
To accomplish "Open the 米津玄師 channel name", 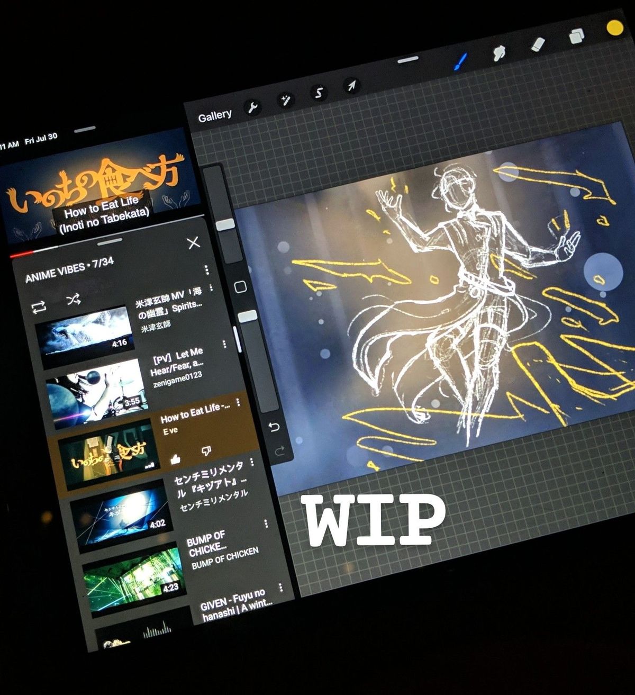I will pyautogui.click(x=156, y=327).
